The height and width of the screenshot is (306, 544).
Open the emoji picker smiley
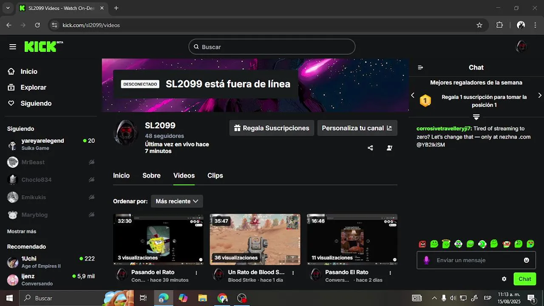click(x=527, y=260)
